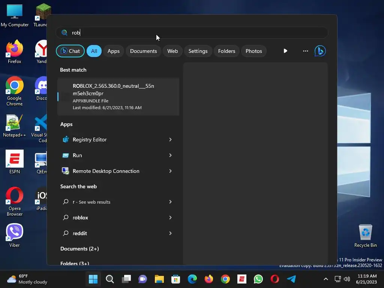Open ROBLOX appxbundle best match

coord(118,96)
